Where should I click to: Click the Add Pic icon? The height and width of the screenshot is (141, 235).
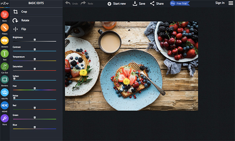(x=5, y=92)
